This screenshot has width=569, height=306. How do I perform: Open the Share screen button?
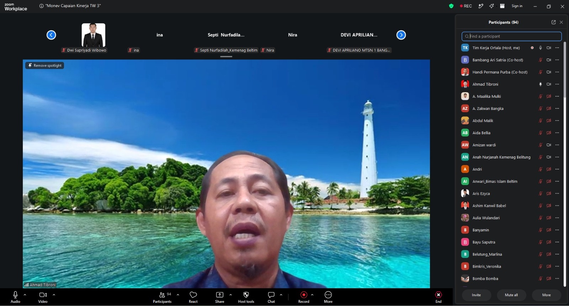(x=220, y=297)
